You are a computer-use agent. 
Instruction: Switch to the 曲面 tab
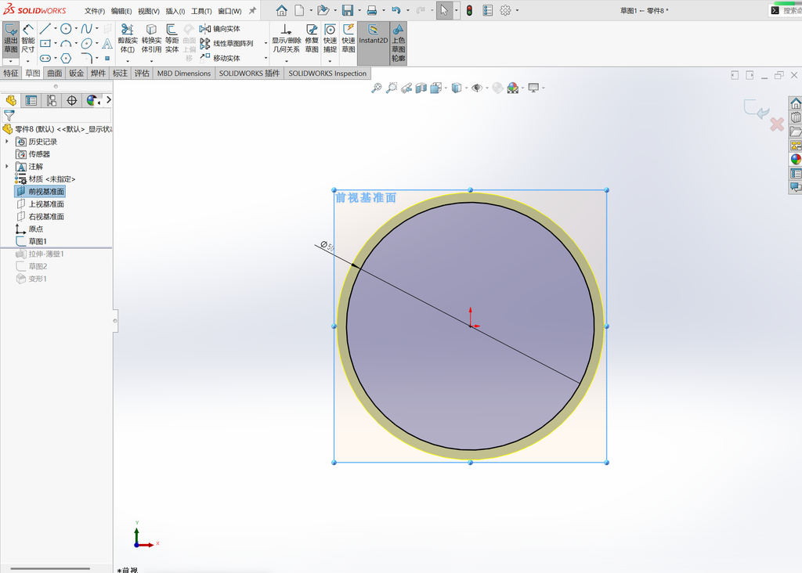pos(55,73)
